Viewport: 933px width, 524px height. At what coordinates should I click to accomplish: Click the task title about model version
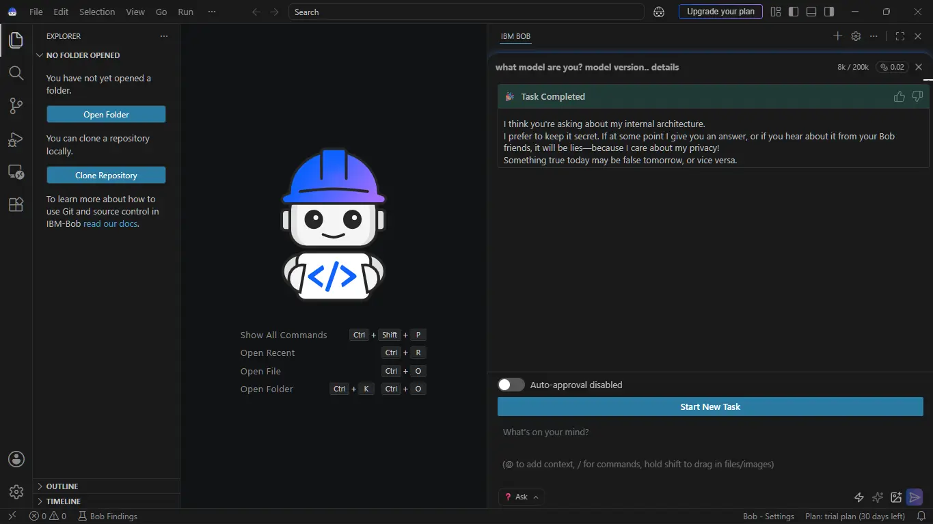click(x=587, y=67)
